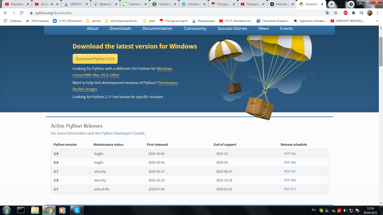
Task: Open the 'дзен' bookmarks folder
Action: (x=149, y=21)
